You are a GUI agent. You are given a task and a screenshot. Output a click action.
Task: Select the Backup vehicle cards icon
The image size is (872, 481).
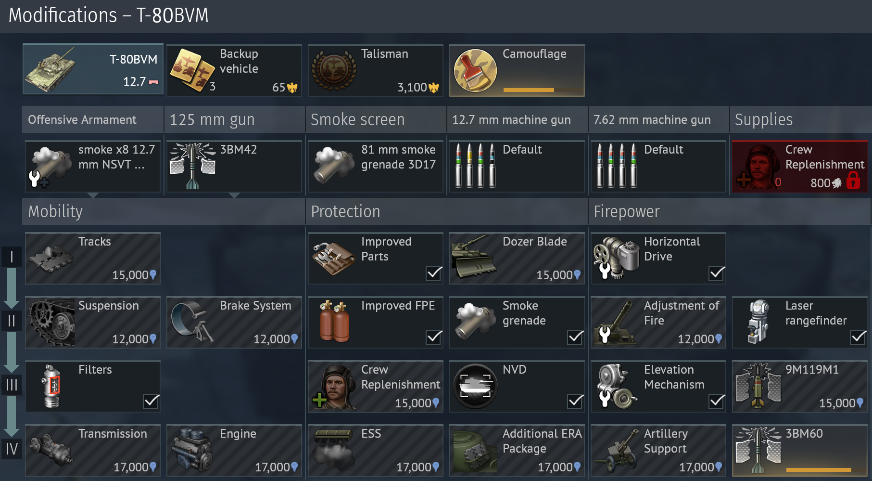(192, 70)
